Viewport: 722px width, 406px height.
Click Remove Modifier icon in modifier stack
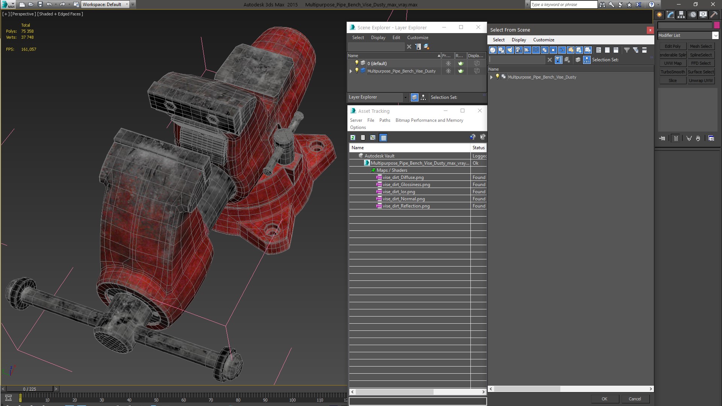click(698, 138)
